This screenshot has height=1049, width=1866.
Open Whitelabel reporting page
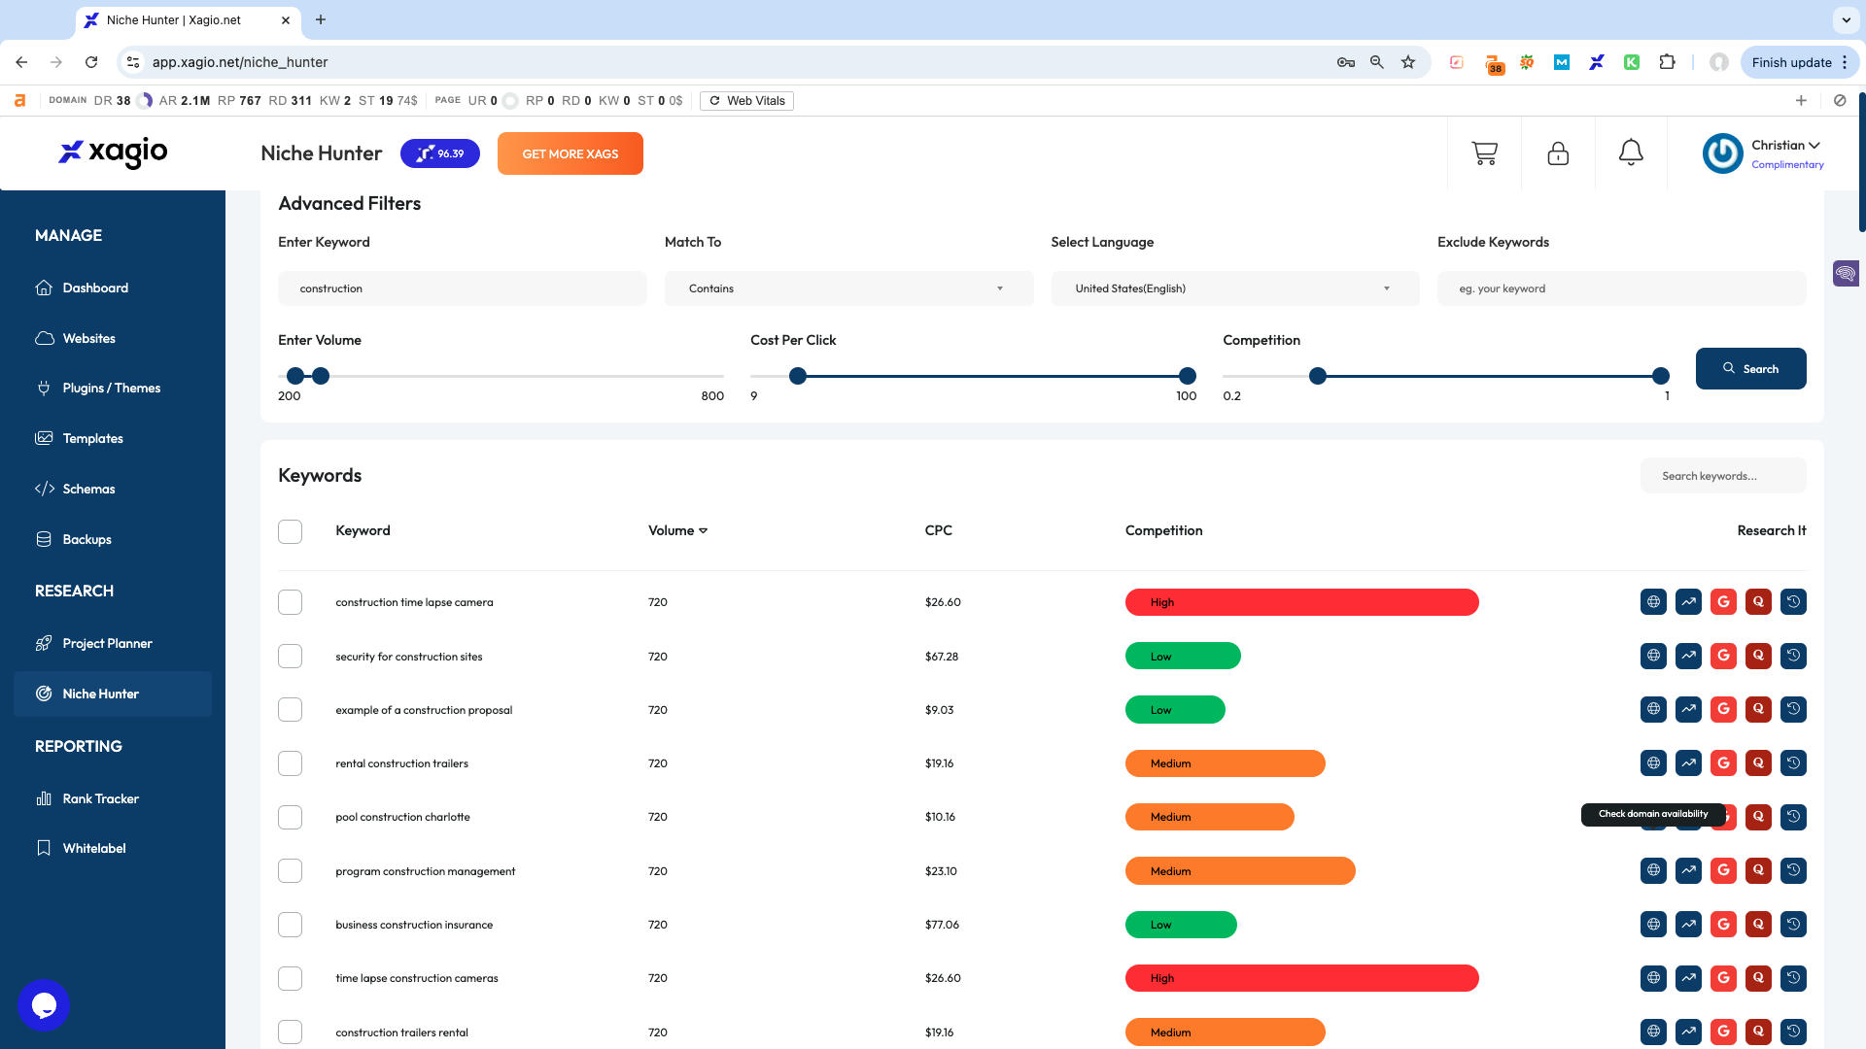pos(93,848)
